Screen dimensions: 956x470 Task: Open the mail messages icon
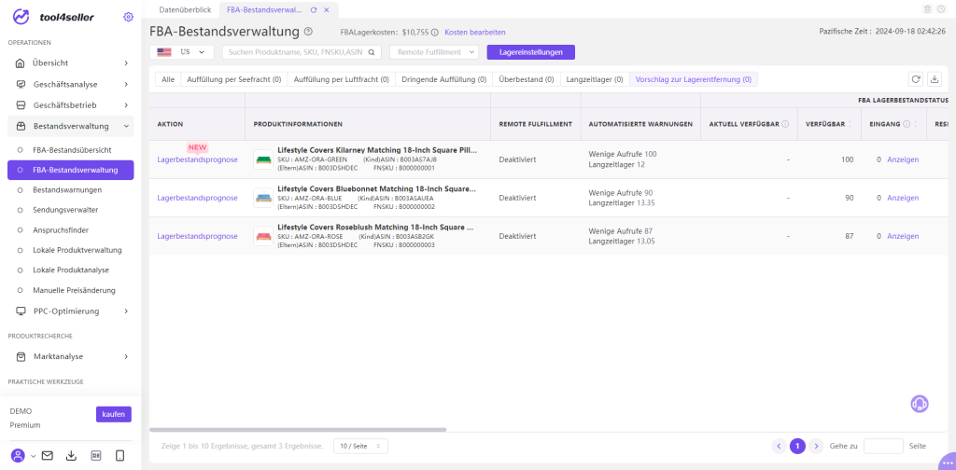point(47,455)
